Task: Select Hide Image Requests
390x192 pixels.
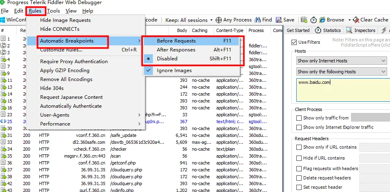Action: click(86, 20)
